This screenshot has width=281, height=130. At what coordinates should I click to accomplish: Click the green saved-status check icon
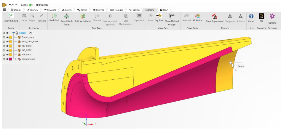pyautogui.click(x=31, y=5)
